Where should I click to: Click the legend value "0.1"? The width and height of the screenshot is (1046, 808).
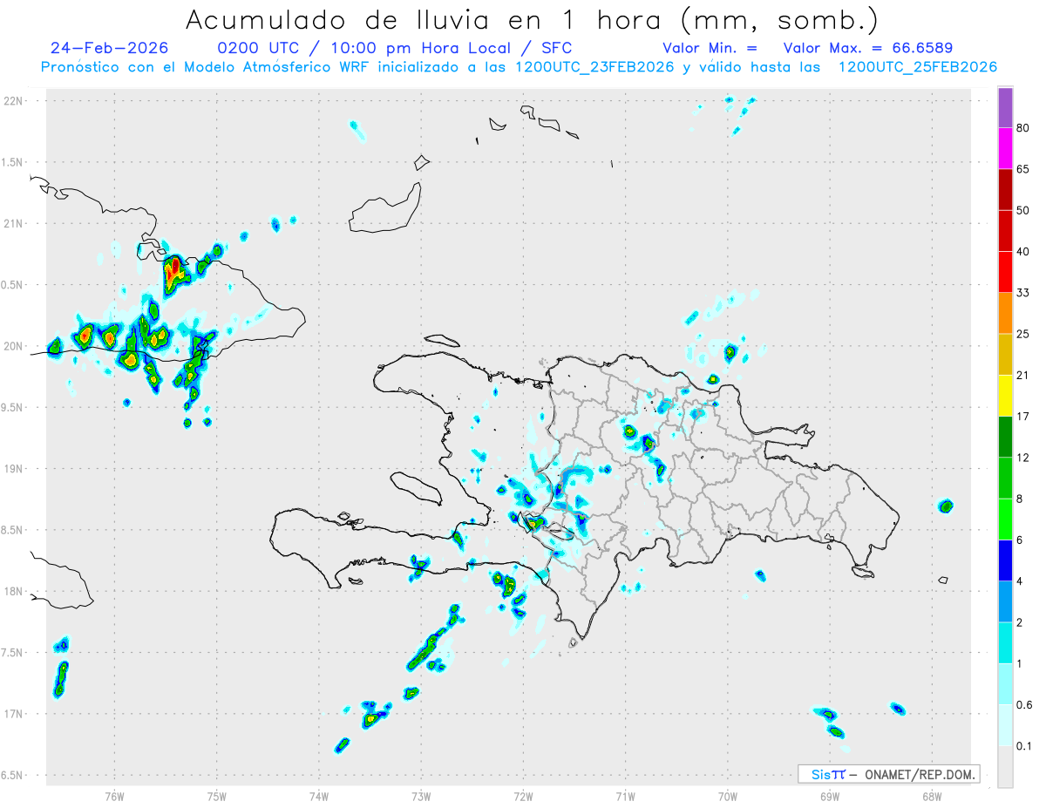1024,746
